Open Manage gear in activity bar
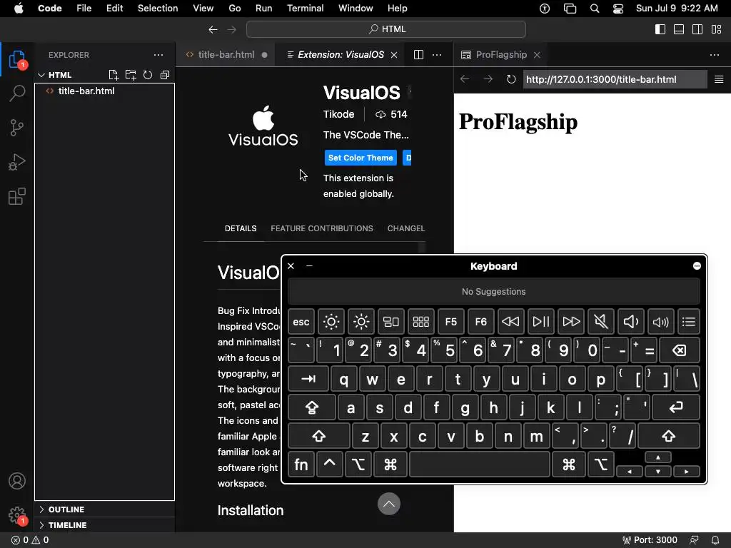Screen dimensions: 731x548 pyautogui.click(x=17, y=516)
